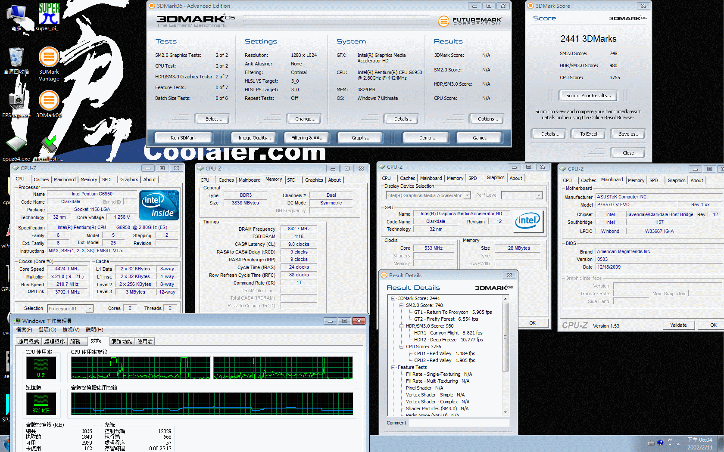Click the Image Quality button
This screenshot has height=452, width=724.
(255, 138)
